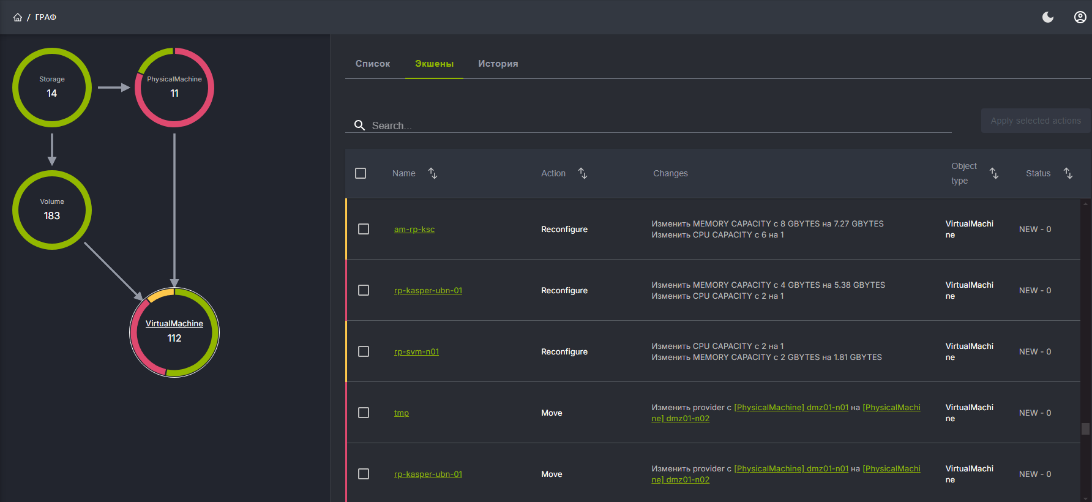Open rp-kasper-ubn-01 link in Move row
Image resolution: width=1092 pixels, height=502 pixels.
(428, 474)
